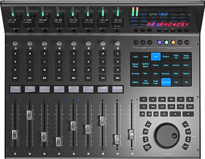
Task: Toggle the SMPTE/Beats display mode
Action: 145,65
